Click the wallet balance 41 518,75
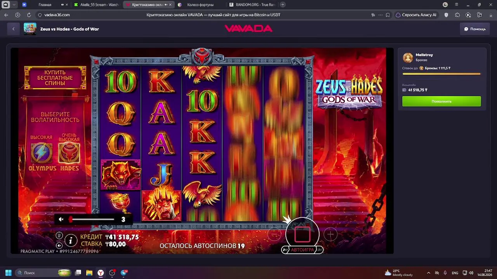Image resolution: width=497 pixels, height=279 pixels. coord(417,90)
